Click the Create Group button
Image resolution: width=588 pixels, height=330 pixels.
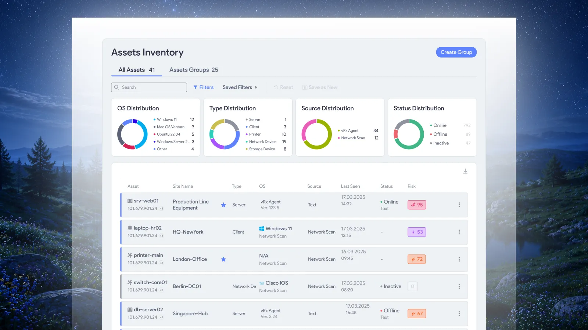(x=456, y=52)
